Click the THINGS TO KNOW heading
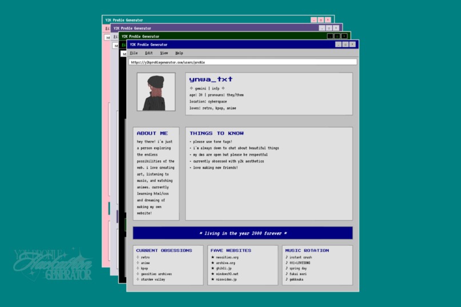461x307 pixels. [x=217, y=133]
